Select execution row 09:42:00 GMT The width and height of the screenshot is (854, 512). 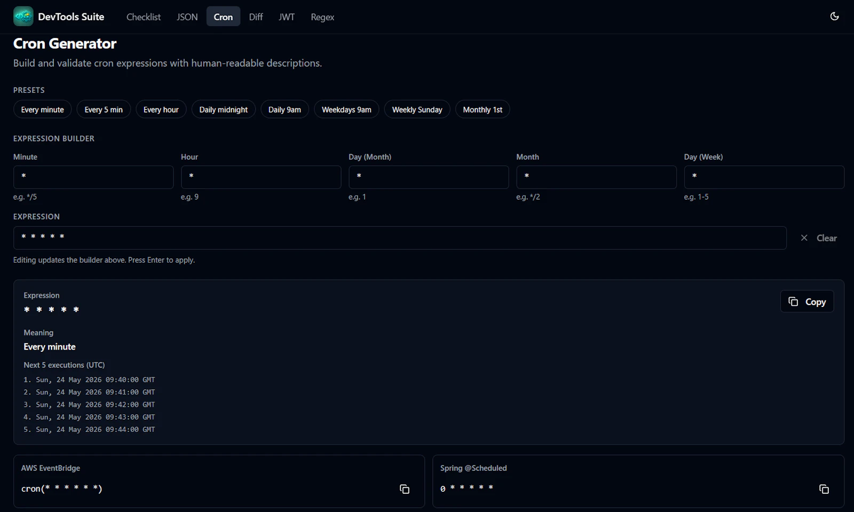coord(89,405)
